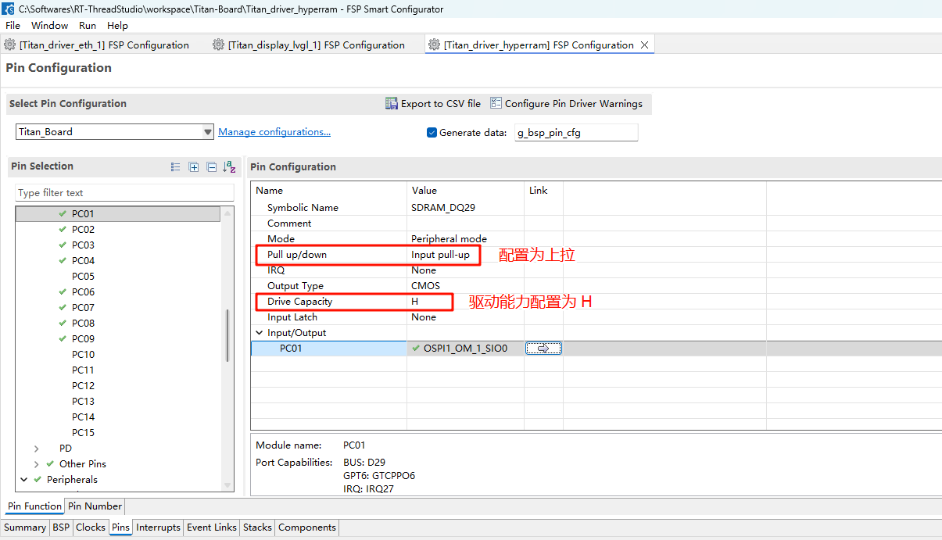Click the hierarchical view icon in Pin Selection
The width and height of the screenshot is (942, 540).
click(176, 166)
